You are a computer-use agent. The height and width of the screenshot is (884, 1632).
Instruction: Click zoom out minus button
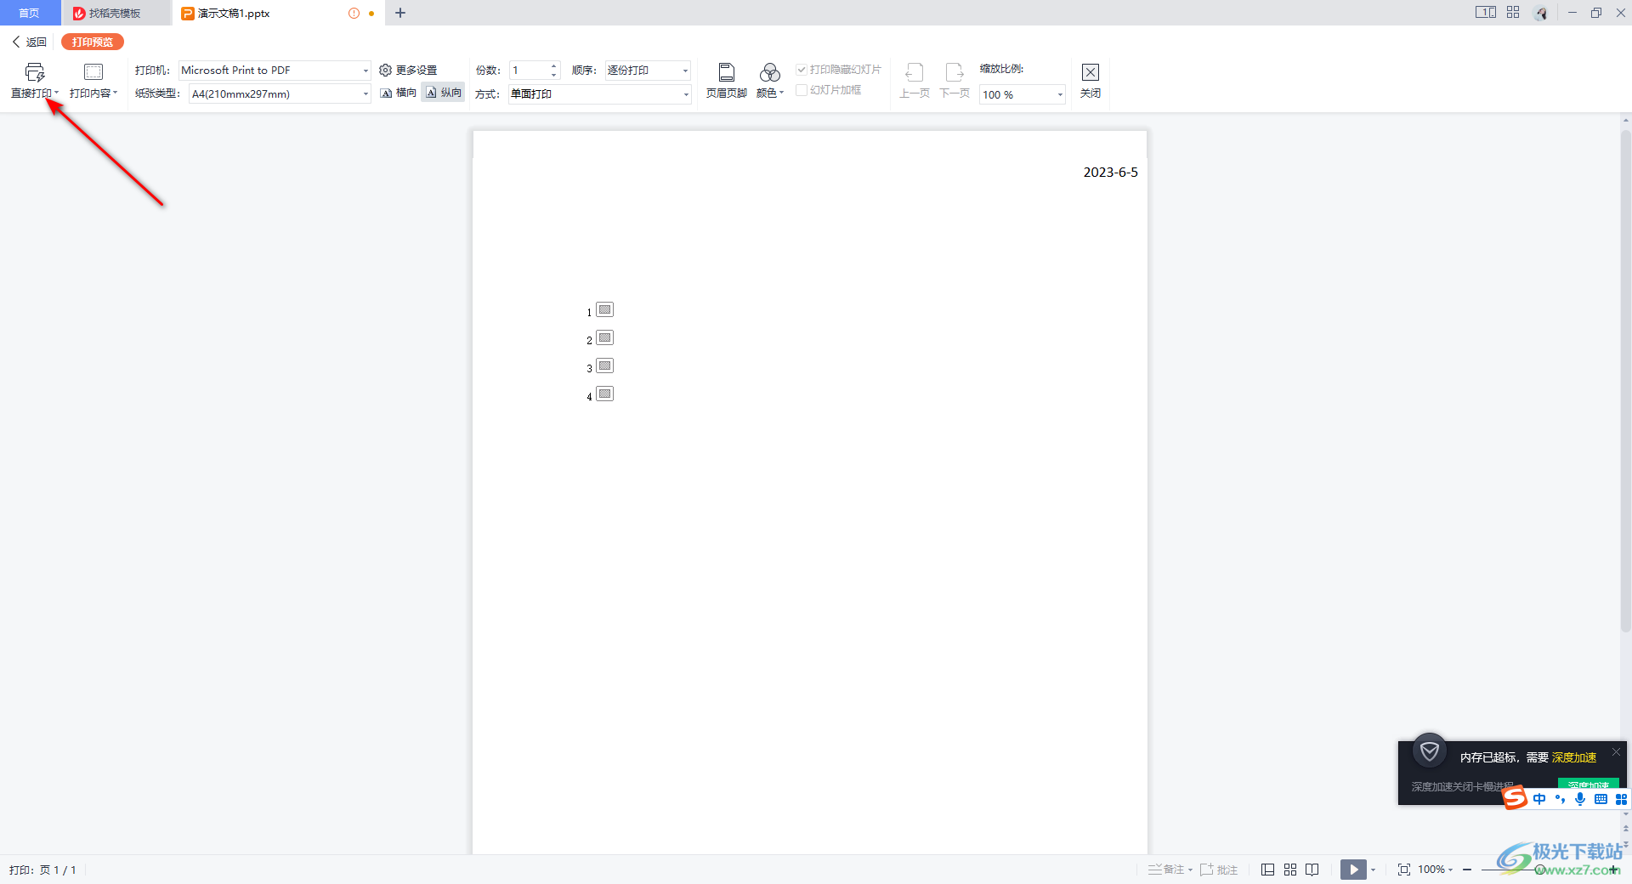point(1467,870)
